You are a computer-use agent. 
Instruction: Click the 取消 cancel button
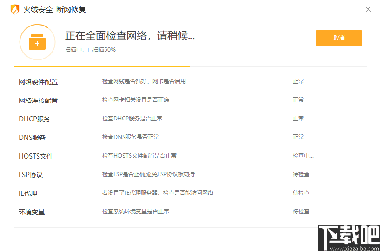[x=339, y=38]
